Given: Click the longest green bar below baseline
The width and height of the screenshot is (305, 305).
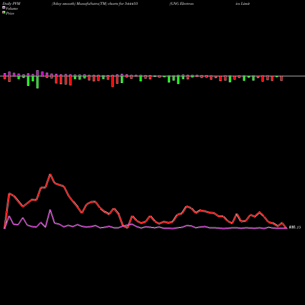Looking at the screenshot, I should click(37, 82).
